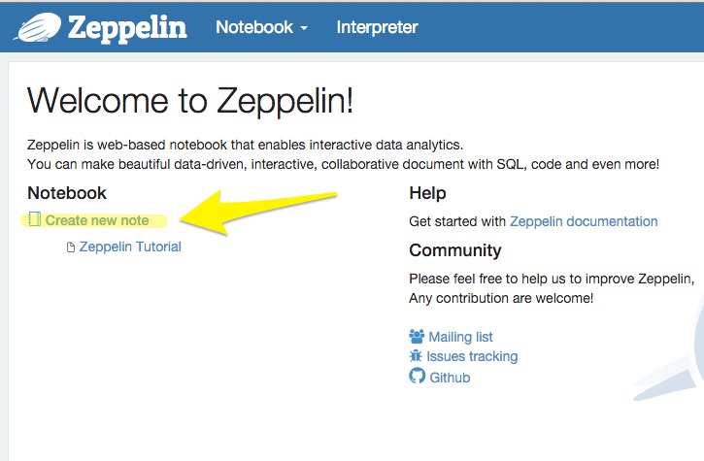
Task: Visit the Github link
Action: 450,377
